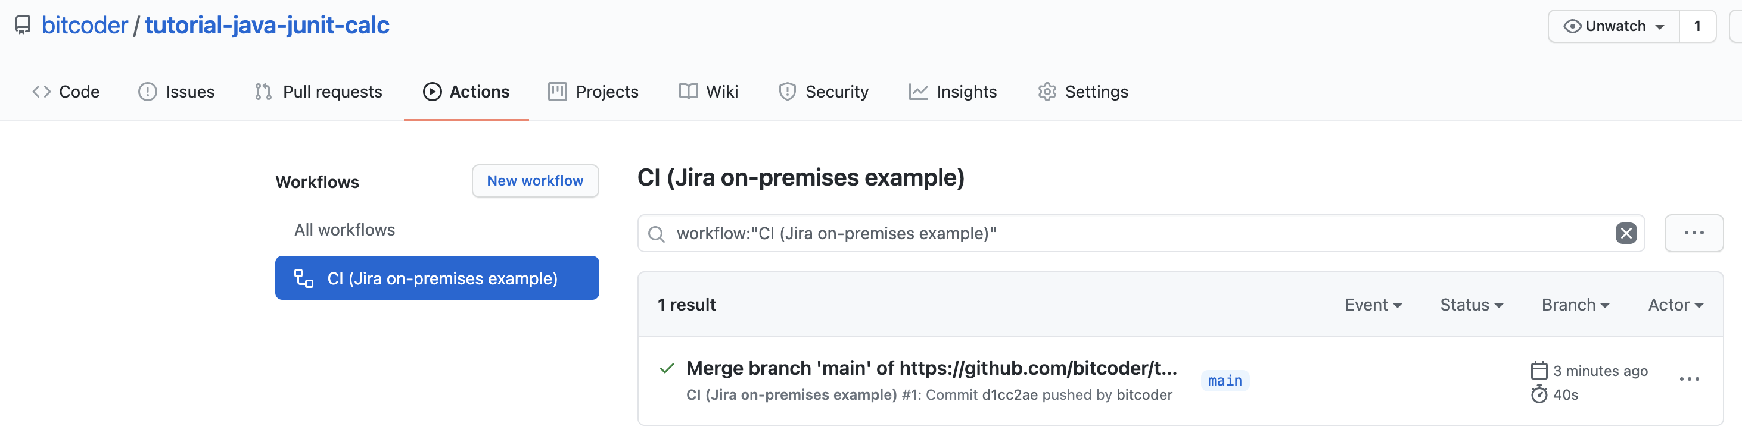
Task: Click the New workflow button
Action: pos(535,181)
